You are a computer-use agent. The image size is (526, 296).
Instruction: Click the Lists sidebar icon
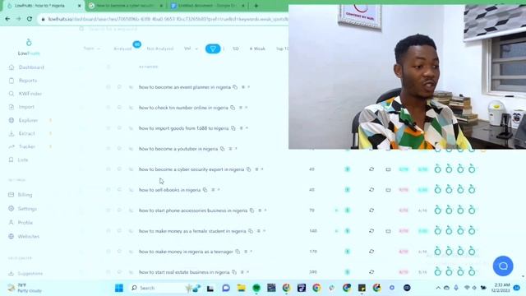tap(12, 160)
